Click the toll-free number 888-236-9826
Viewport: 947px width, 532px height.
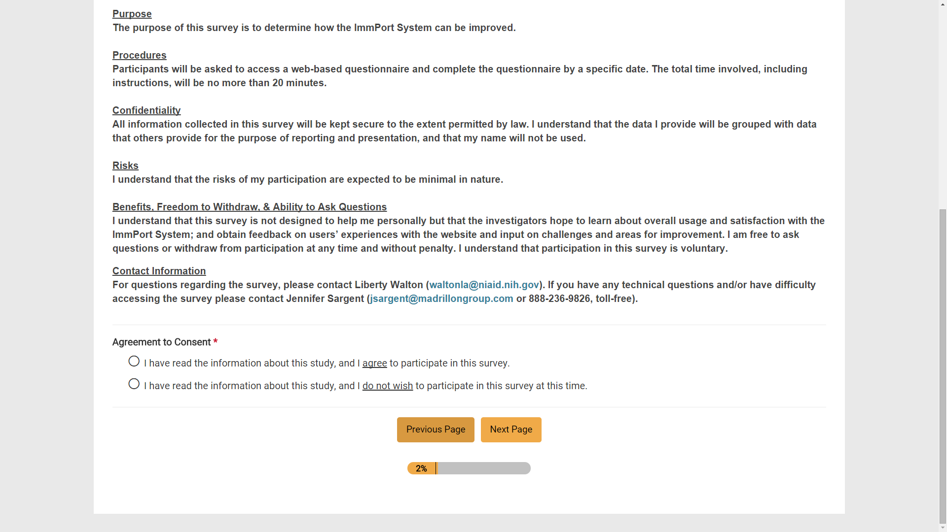tap(559, 299)
